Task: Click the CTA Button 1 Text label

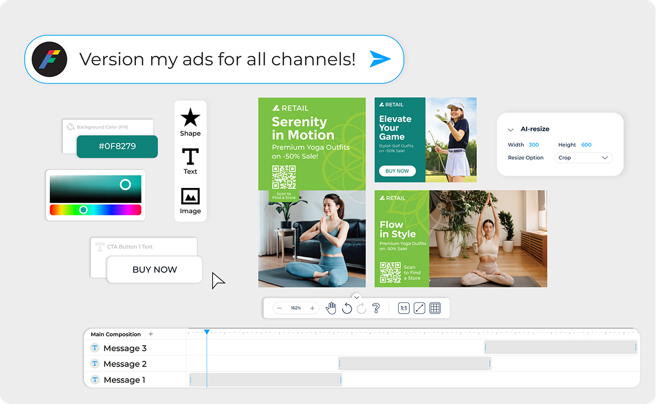Action: [x=130, y=246]
